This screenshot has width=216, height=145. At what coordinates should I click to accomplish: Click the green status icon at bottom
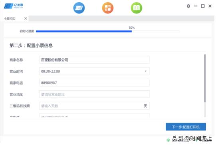[168, 140]
